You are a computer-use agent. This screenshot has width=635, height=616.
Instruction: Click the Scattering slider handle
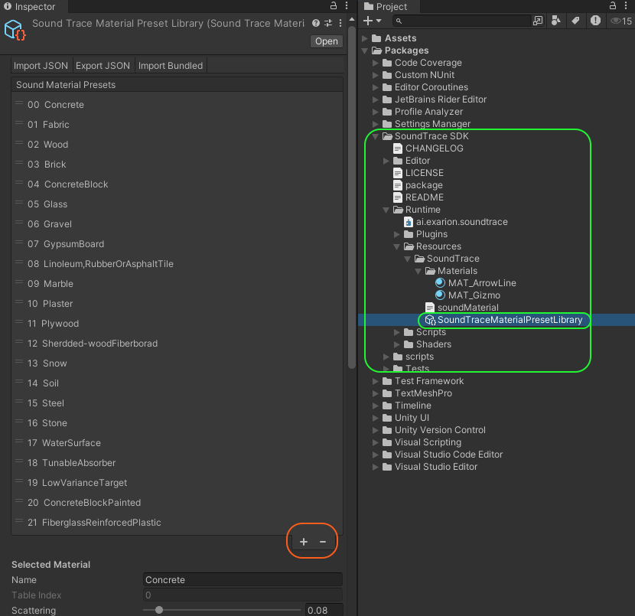(x=159, y=610)
